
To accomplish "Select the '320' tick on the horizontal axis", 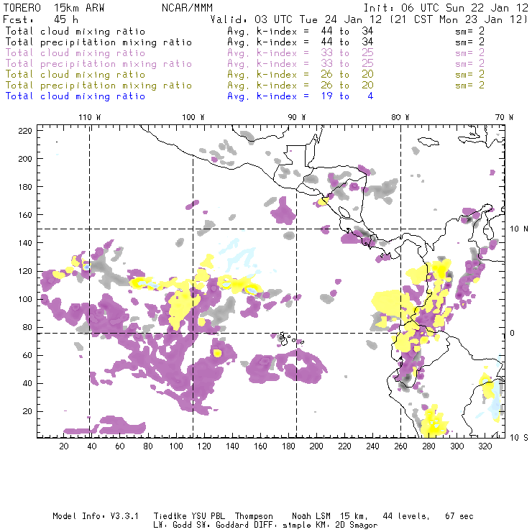I will pos(485,446).
